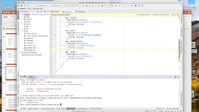
Task: Click Pepsico in the breadcrumb bar
Action: [x=22, y=9]
